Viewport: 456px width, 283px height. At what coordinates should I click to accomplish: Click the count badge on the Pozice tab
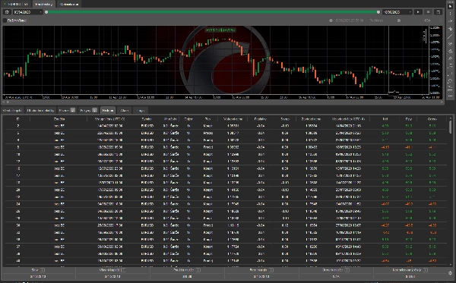[x=73, y=110]
